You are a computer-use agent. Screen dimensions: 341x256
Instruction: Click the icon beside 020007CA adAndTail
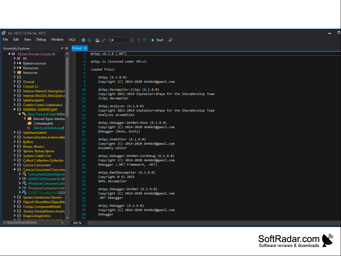coord(24,193)
